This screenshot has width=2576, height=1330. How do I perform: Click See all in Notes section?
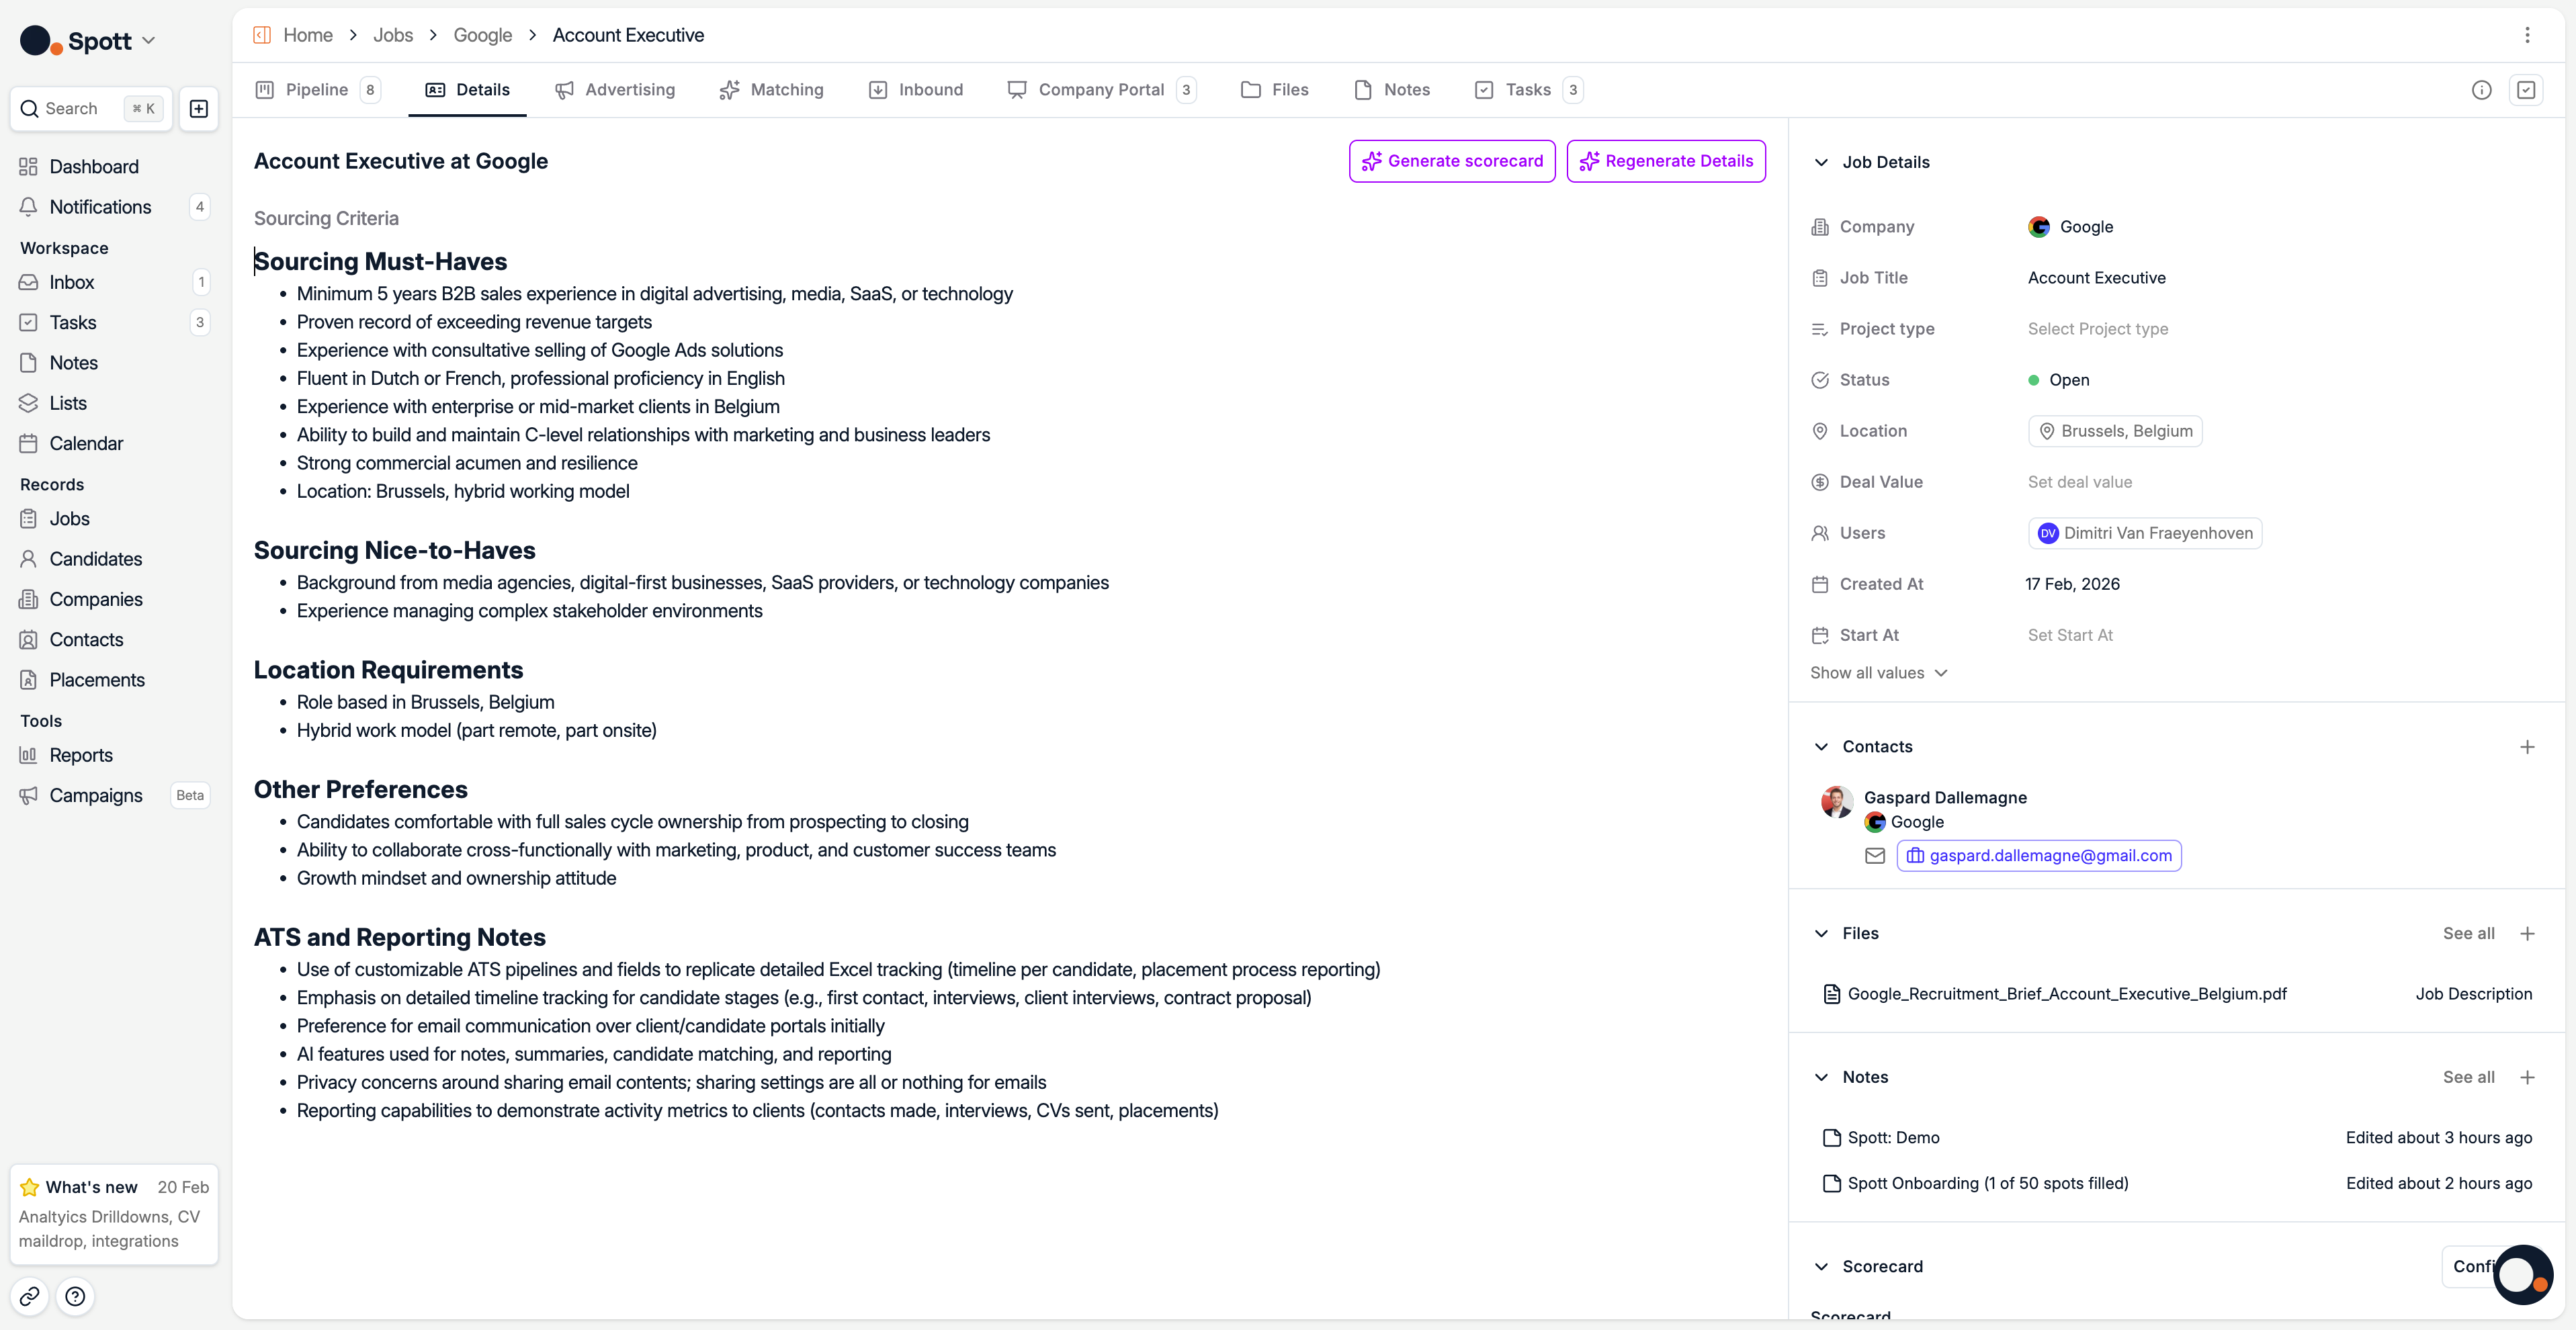point(2468,1077)
